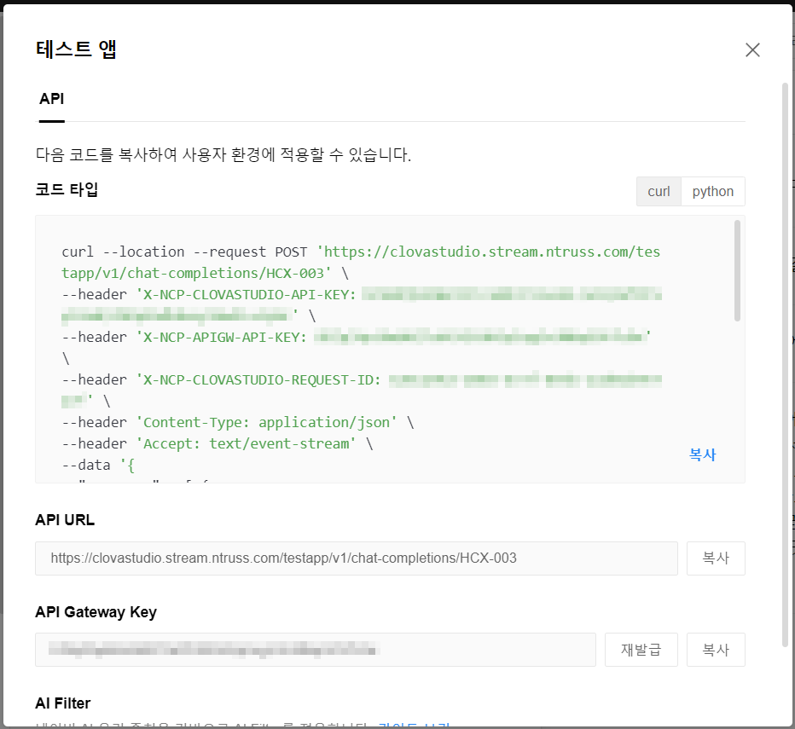Screen dimensions: 795x729
Task: Click the API Gateway Key heading
Action: click(96, 612)
